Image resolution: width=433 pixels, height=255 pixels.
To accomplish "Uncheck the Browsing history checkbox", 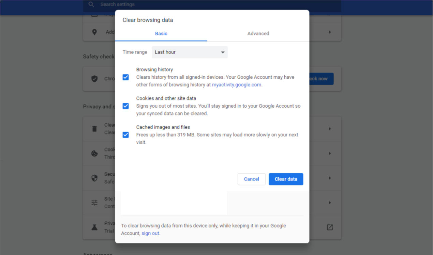I will pyautogui.click(x=126, y=77).
